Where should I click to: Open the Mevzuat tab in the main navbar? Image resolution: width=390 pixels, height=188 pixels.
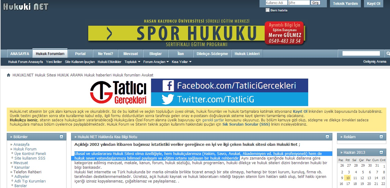(x=131, y=53)
